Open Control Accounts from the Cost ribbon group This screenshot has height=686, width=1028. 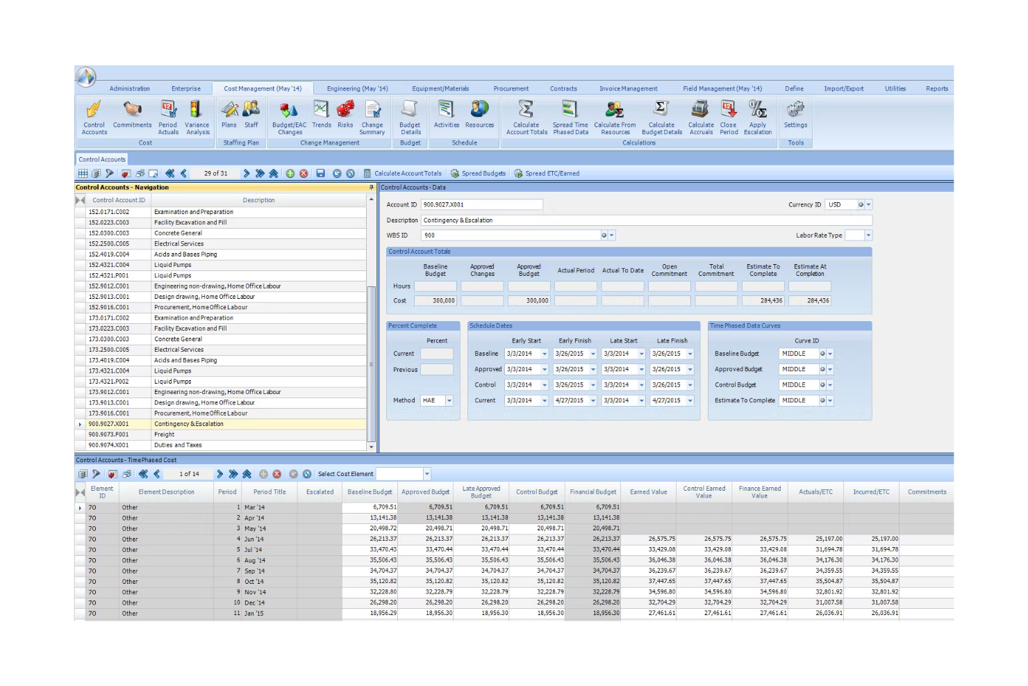tap(94, 117)
